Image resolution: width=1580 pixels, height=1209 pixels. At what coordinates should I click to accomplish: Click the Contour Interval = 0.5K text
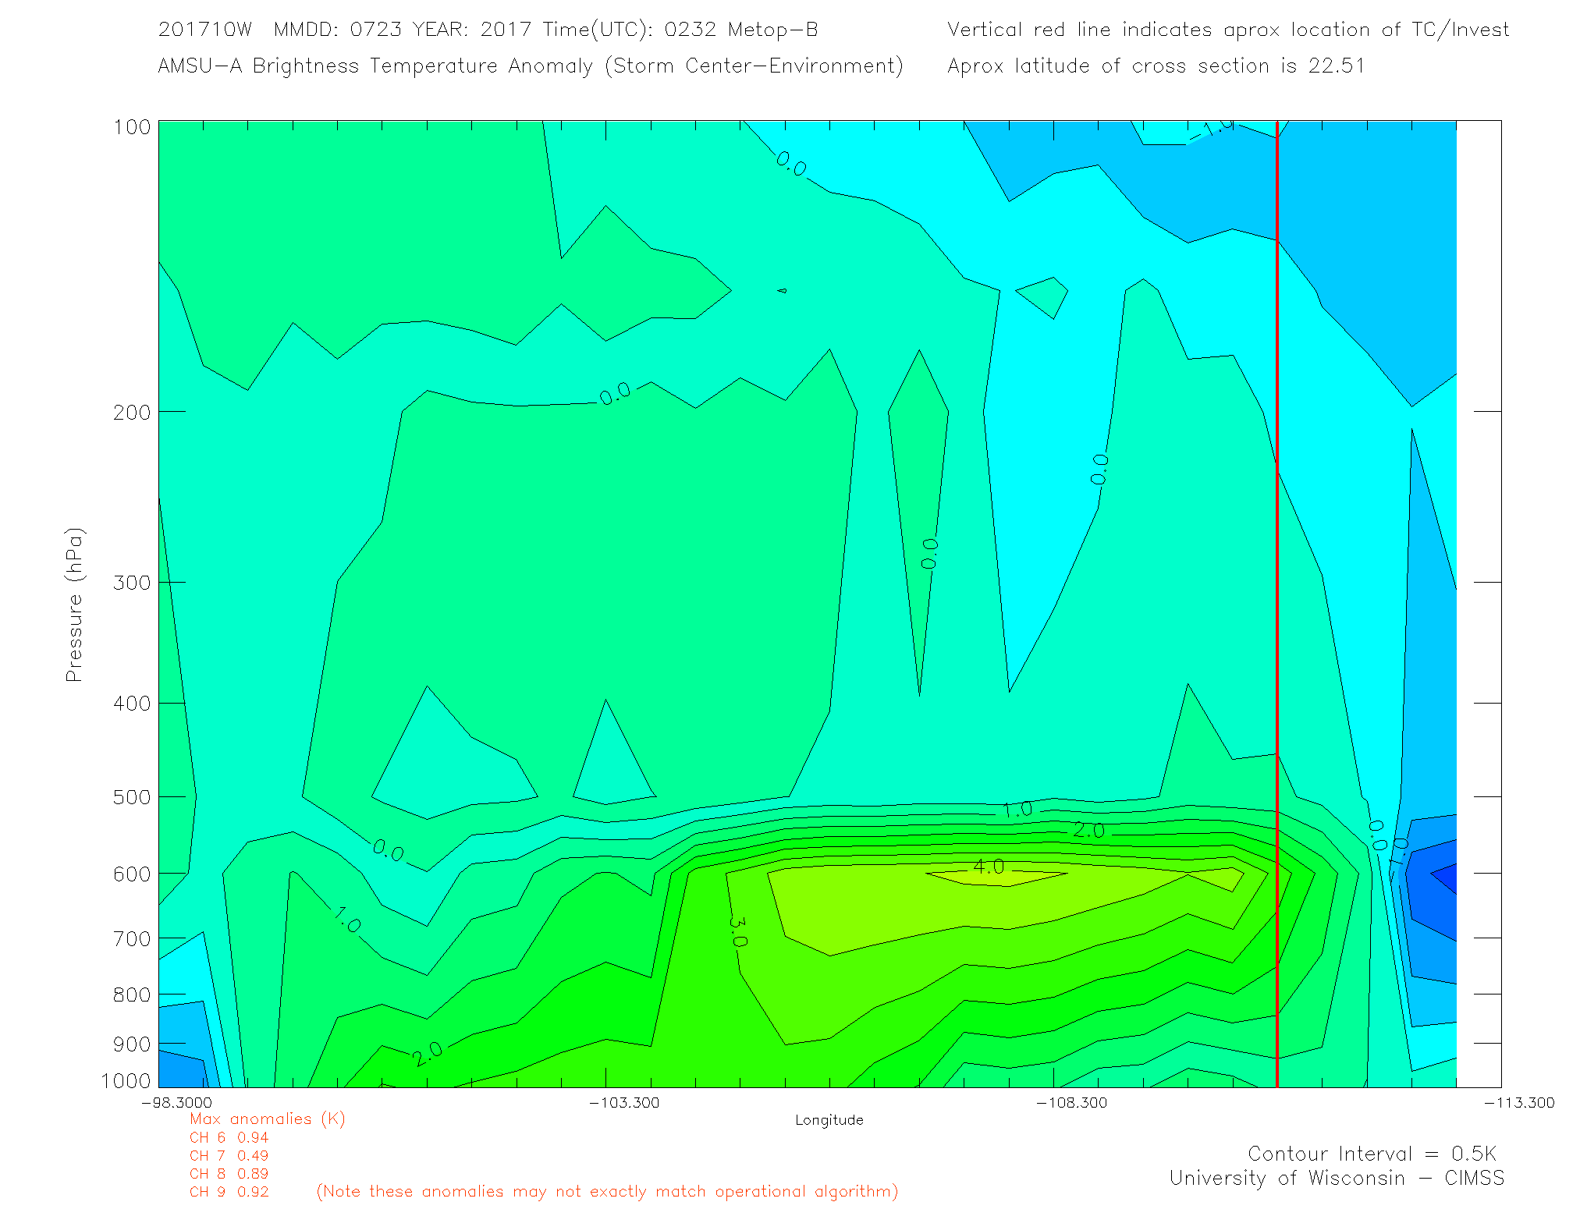(1372, 1154)
